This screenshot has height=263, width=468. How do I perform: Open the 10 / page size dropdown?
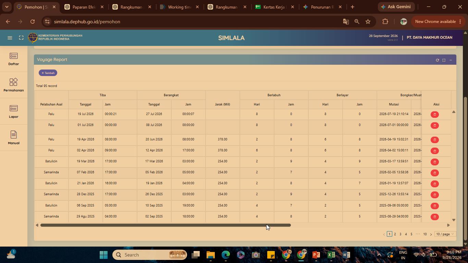coord(445,234)
